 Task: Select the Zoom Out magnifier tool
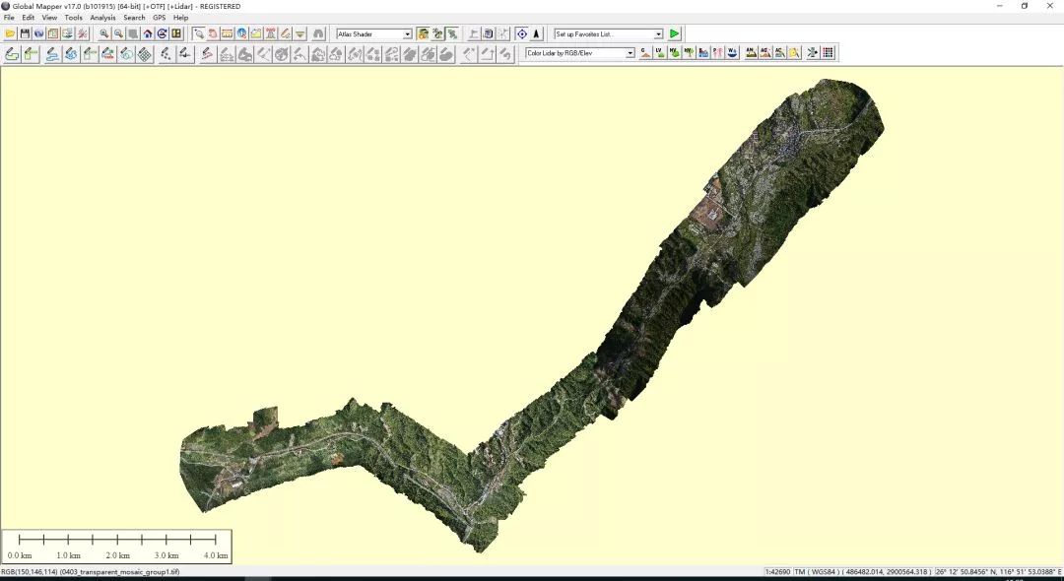coord(118,33)
